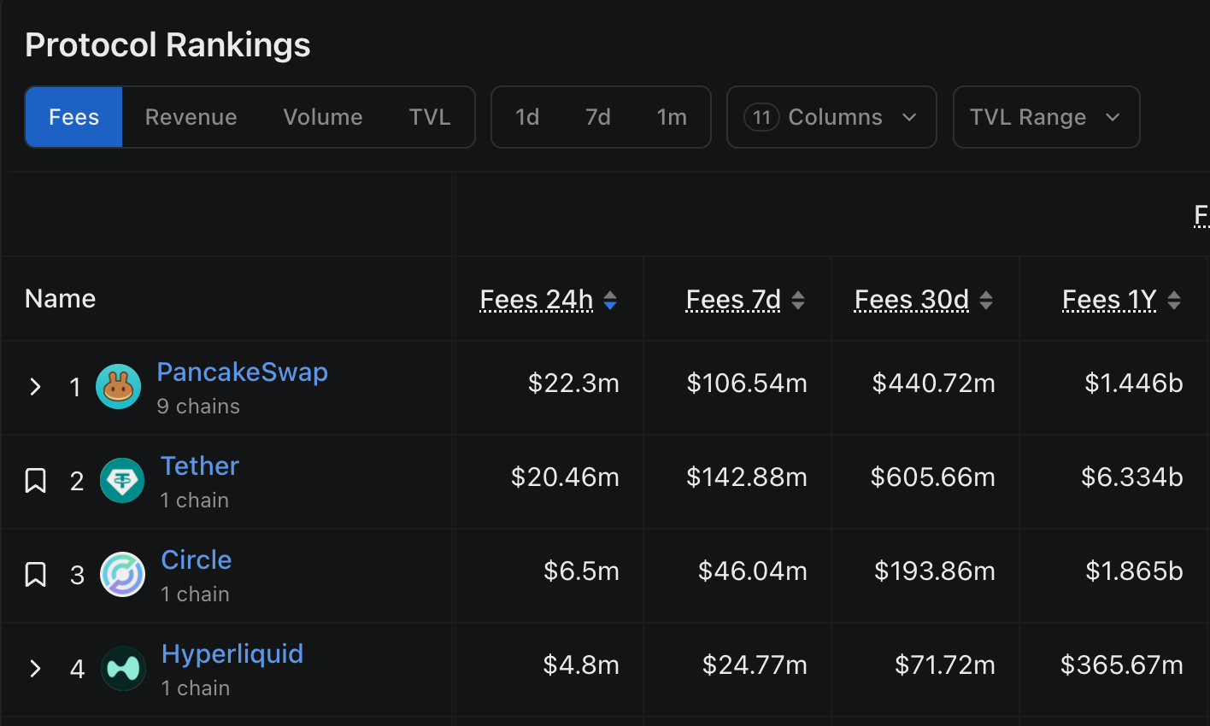Switch to the TVL tab
The image size is (1210, 726).
(x=430, y=117)
